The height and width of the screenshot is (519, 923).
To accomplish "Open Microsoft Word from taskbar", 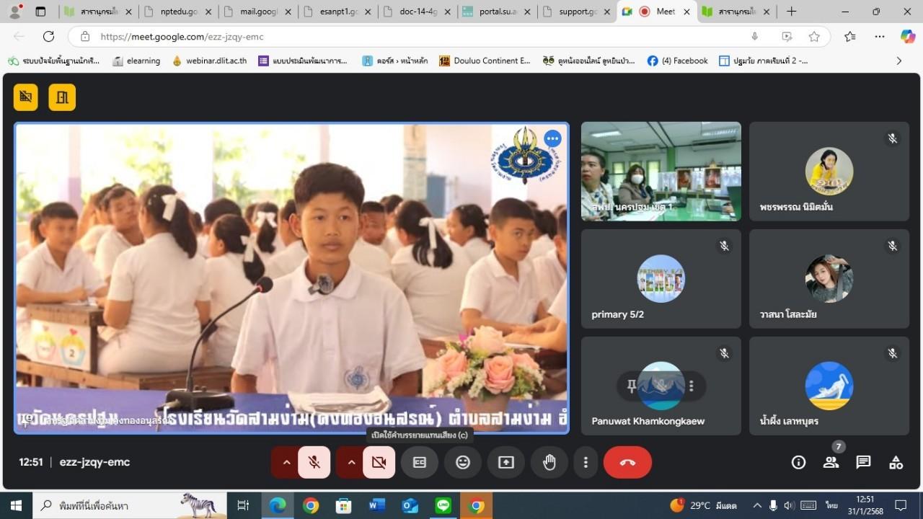I will tap(376, 505).
